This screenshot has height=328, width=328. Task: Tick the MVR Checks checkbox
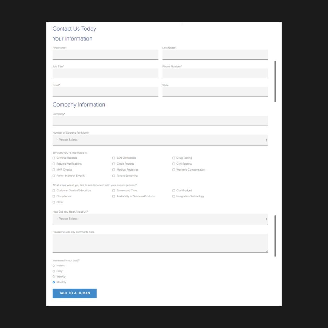[54, 170]
